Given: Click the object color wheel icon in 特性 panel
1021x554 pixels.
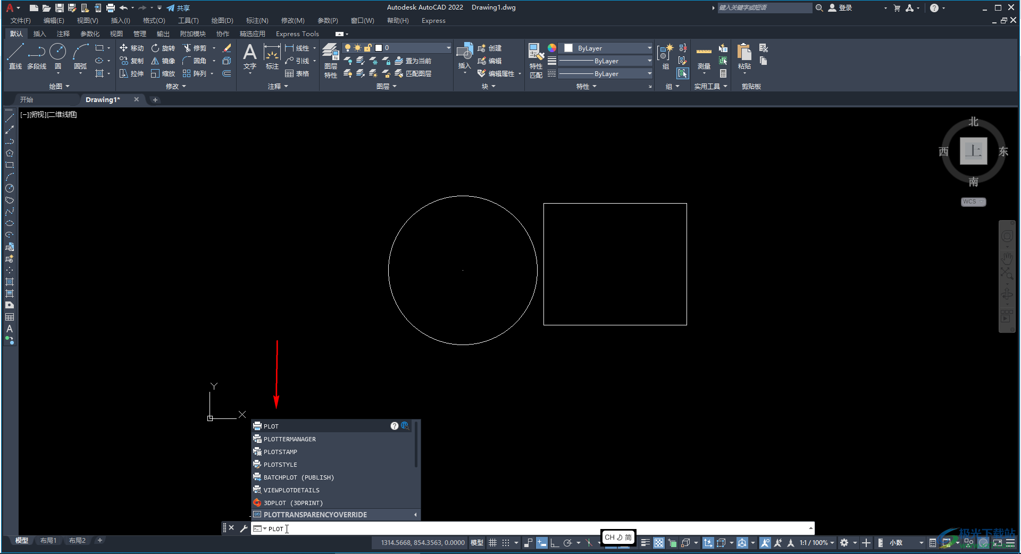Looking at the screenshot, I should (x=552, y=48).
